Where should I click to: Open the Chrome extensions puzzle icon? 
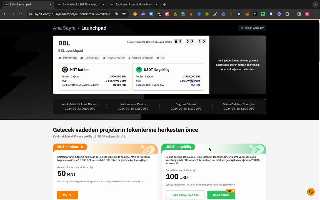(287, 14)
